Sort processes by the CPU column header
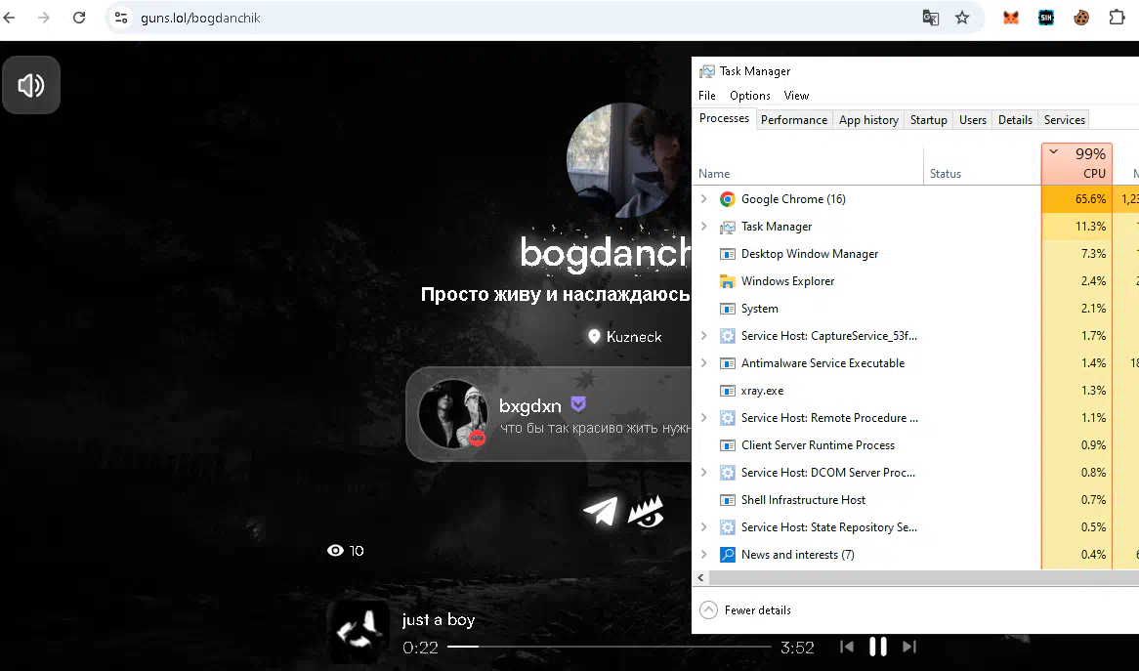The height and width of the screenshot is (671, 1139). 1076,164
